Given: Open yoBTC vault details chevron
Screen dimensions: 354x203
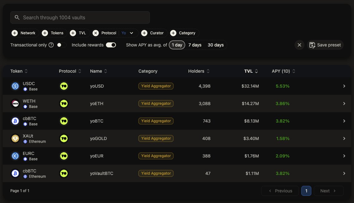Looking at the screenshot, I should 344,121.
